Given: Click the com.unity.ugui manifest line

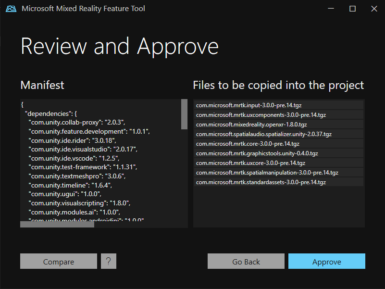Looking at the screenshot, I should click(x=65, y=194).
